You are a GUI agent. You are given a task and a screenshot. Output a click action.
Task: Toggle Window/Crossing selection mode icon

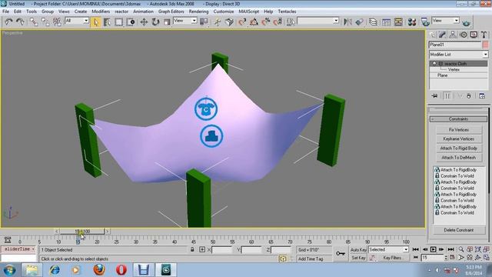(x=131, y=22)
